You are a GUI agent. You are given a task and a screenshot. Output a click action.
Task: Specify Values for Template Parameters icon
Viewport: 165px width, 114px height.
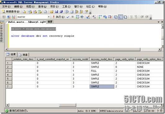tap(94, 17)
